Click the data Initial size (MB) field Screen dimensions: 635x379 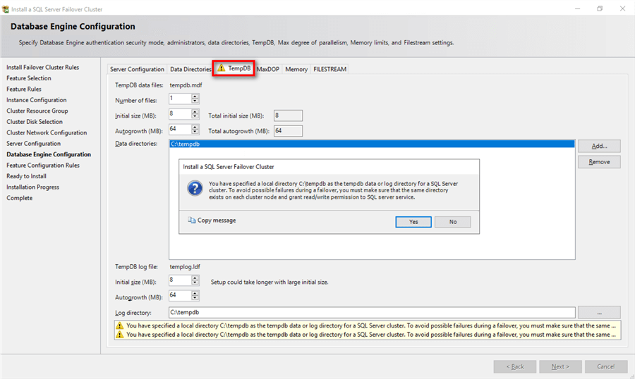pyautogui.click(x=180, y=113)
